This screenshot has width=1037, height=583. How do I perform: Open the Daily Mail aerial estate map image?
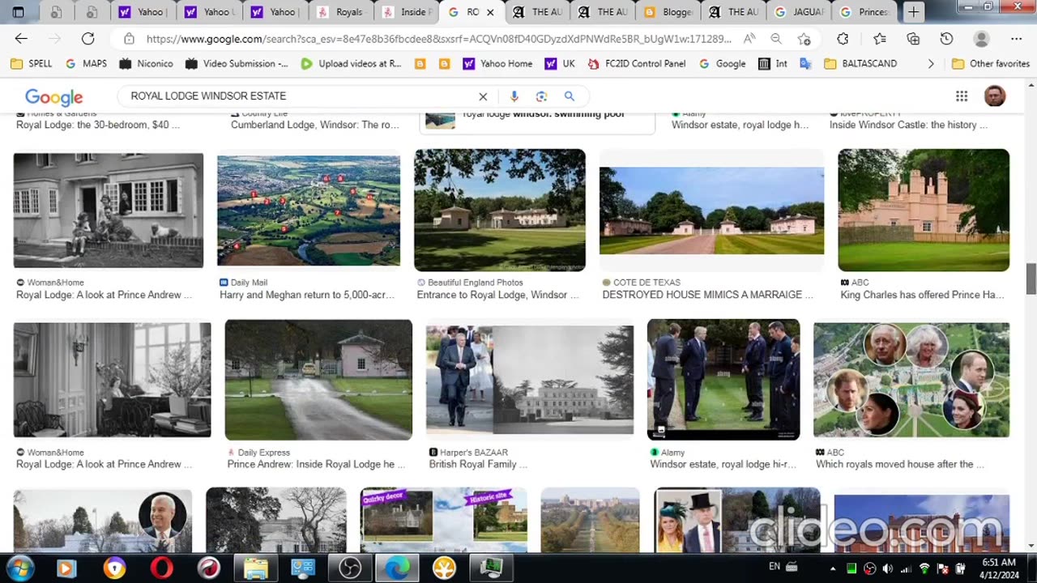click(309, 211)
